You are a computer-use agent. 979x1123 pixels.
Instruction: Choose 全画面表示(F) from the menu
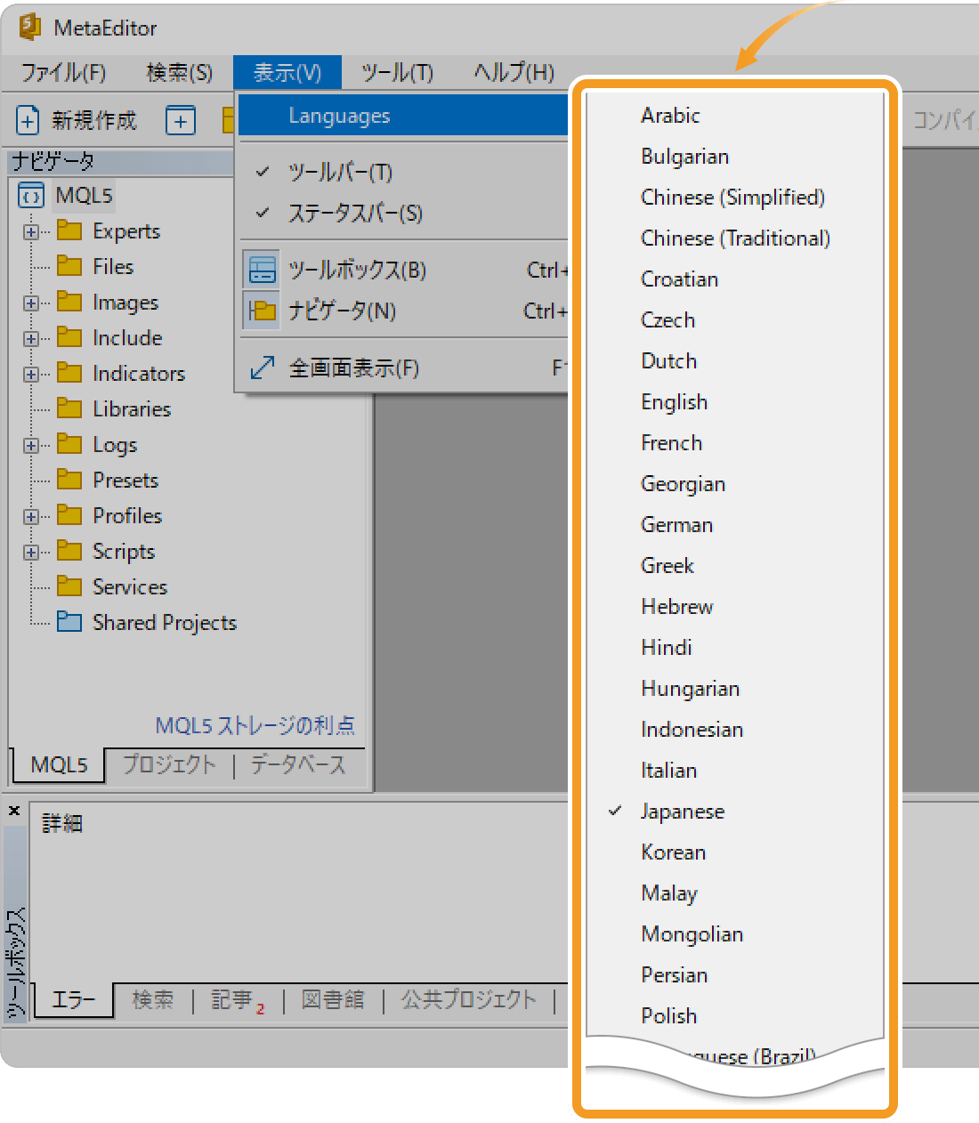coord(402,368)
